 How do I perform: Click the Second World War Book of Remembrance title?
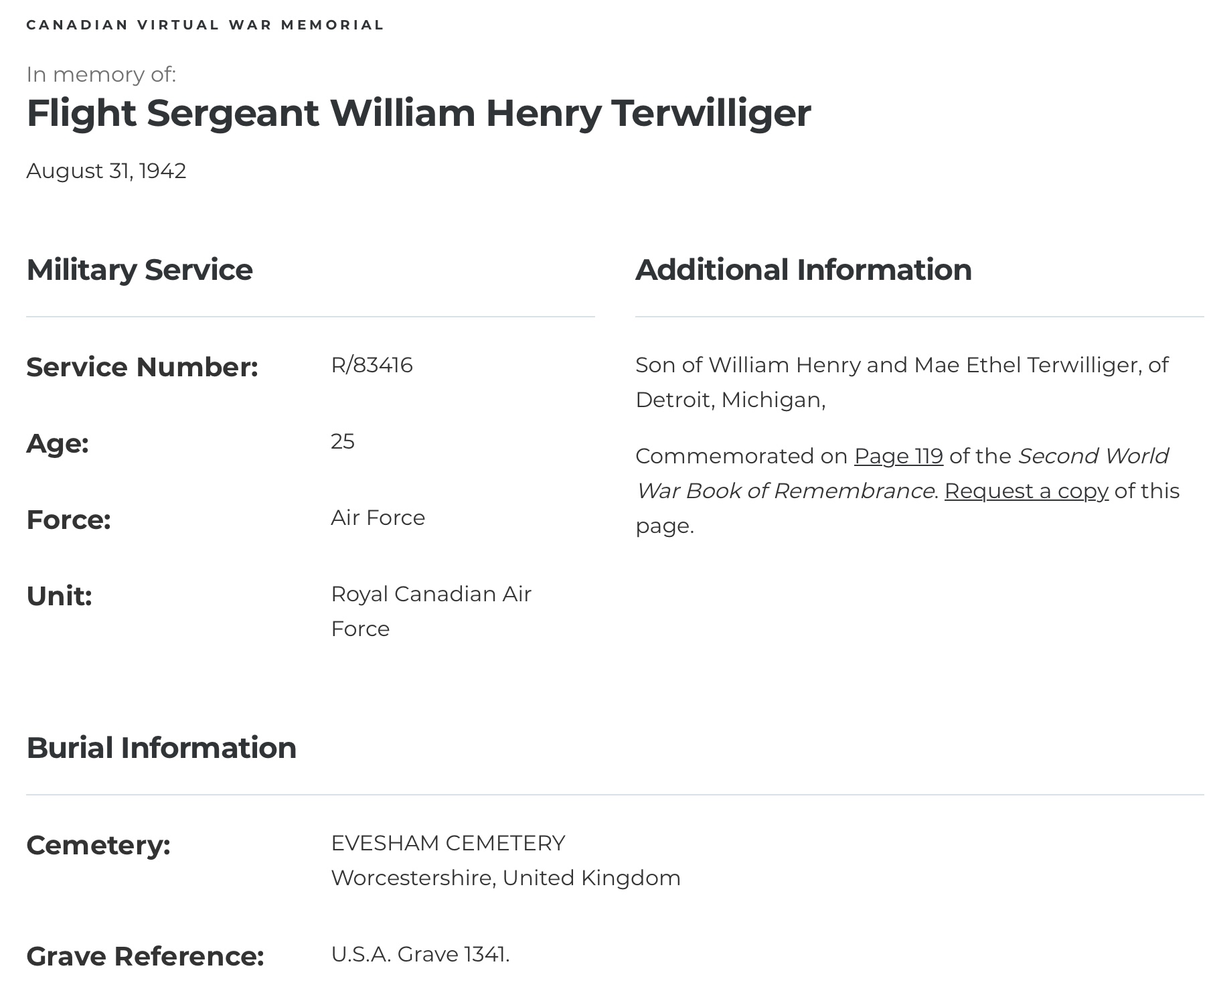point(902,473)
